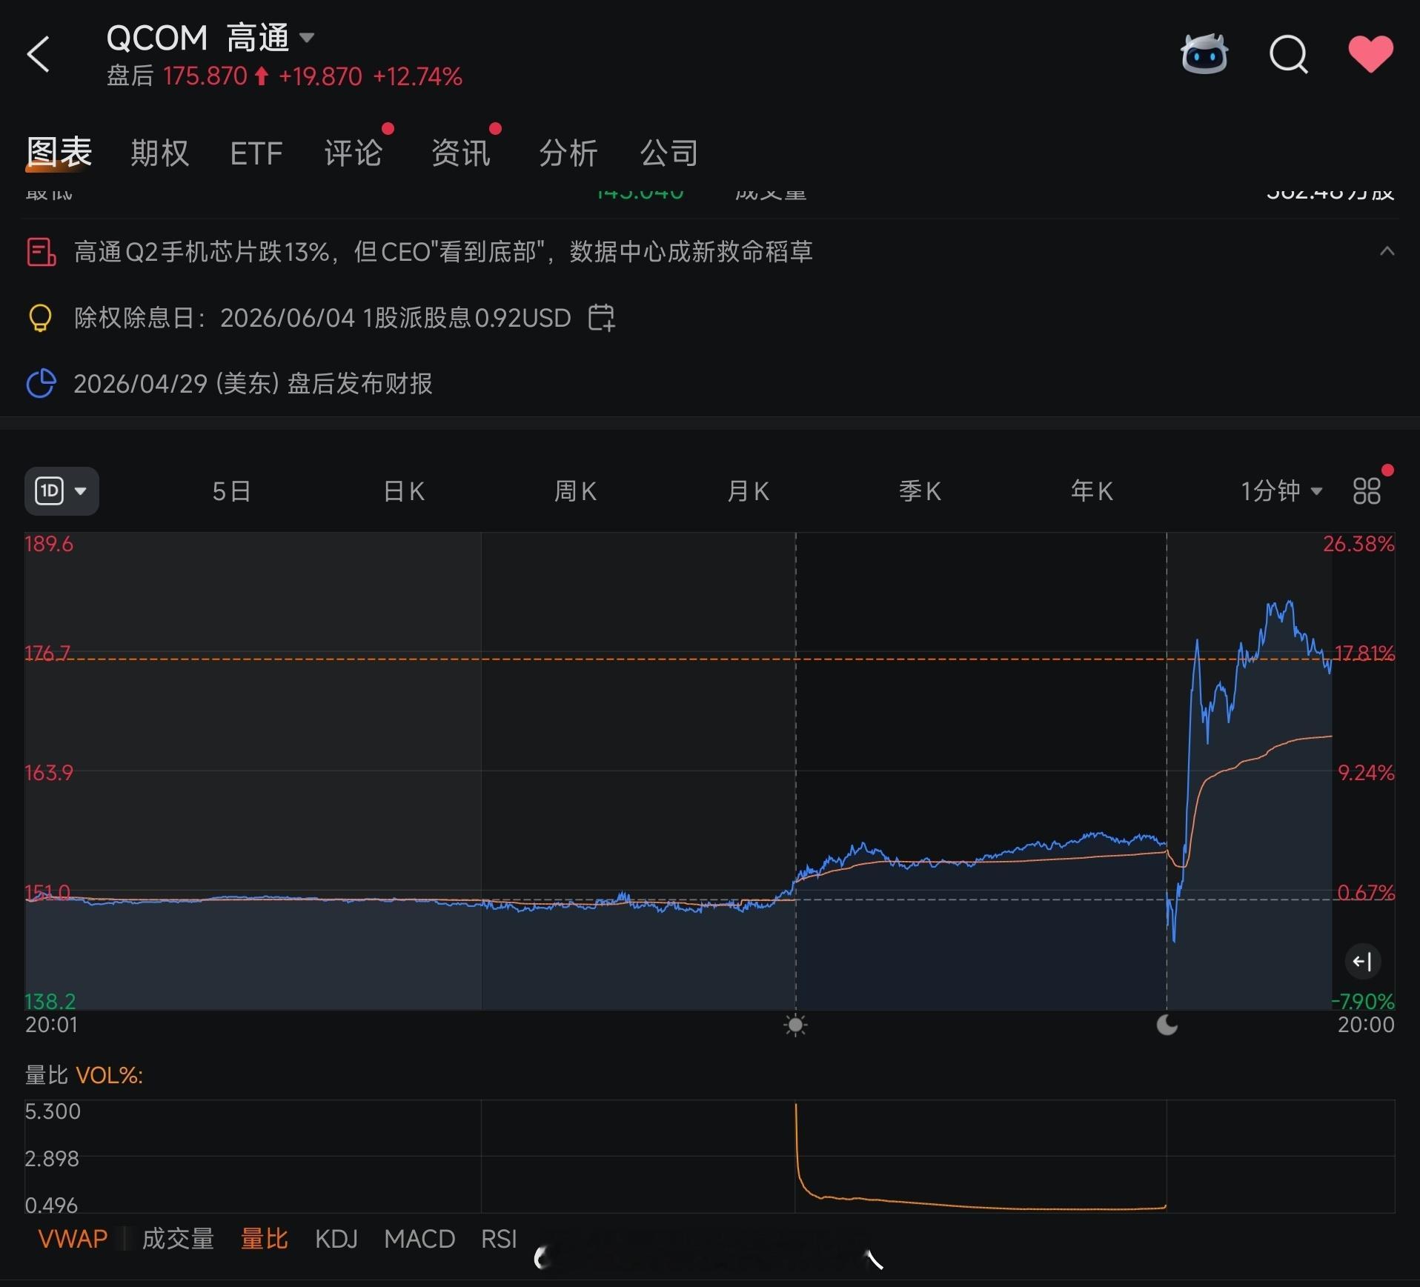
Task: Open the Qualcomm Q2 news headline
Action: click(442, 252)
